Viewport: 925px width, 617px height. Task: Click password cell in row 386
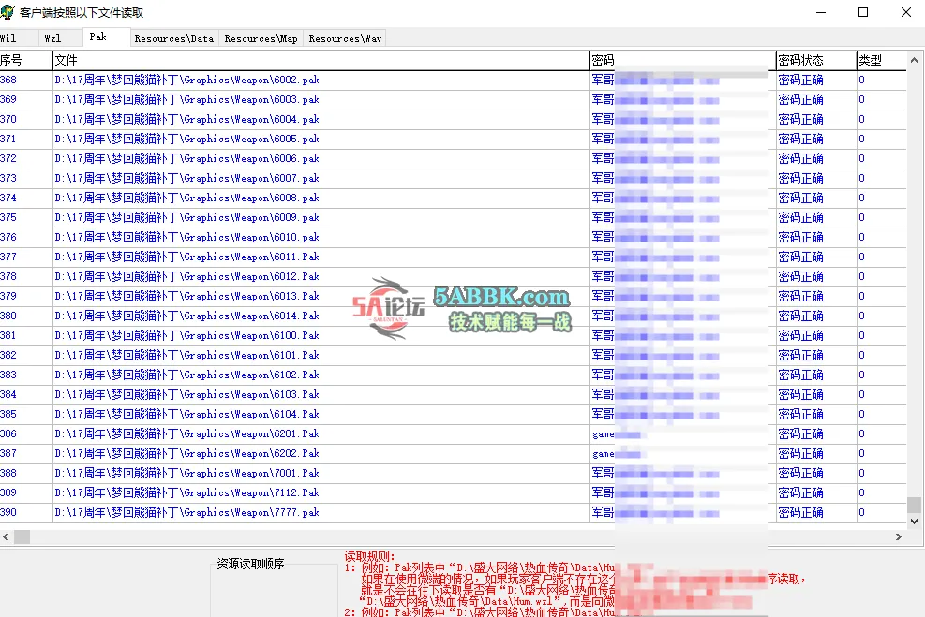(682, 433)
